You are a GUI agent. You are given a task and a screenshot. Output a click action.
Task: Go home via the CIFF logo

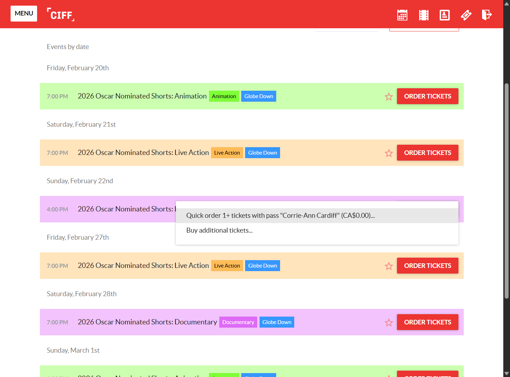click(x=61, y=14)
